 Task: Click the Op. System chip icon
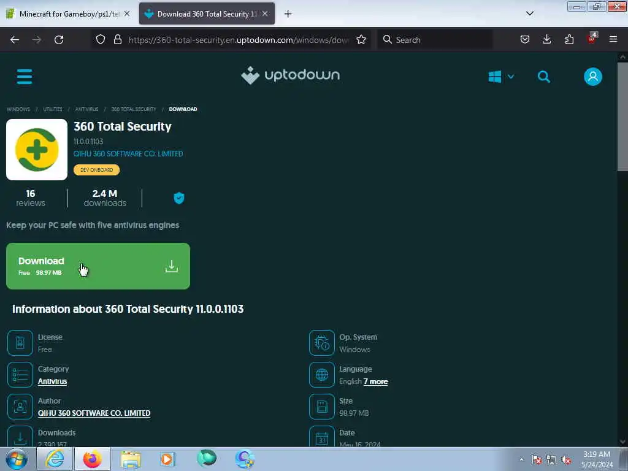[321, 343]
